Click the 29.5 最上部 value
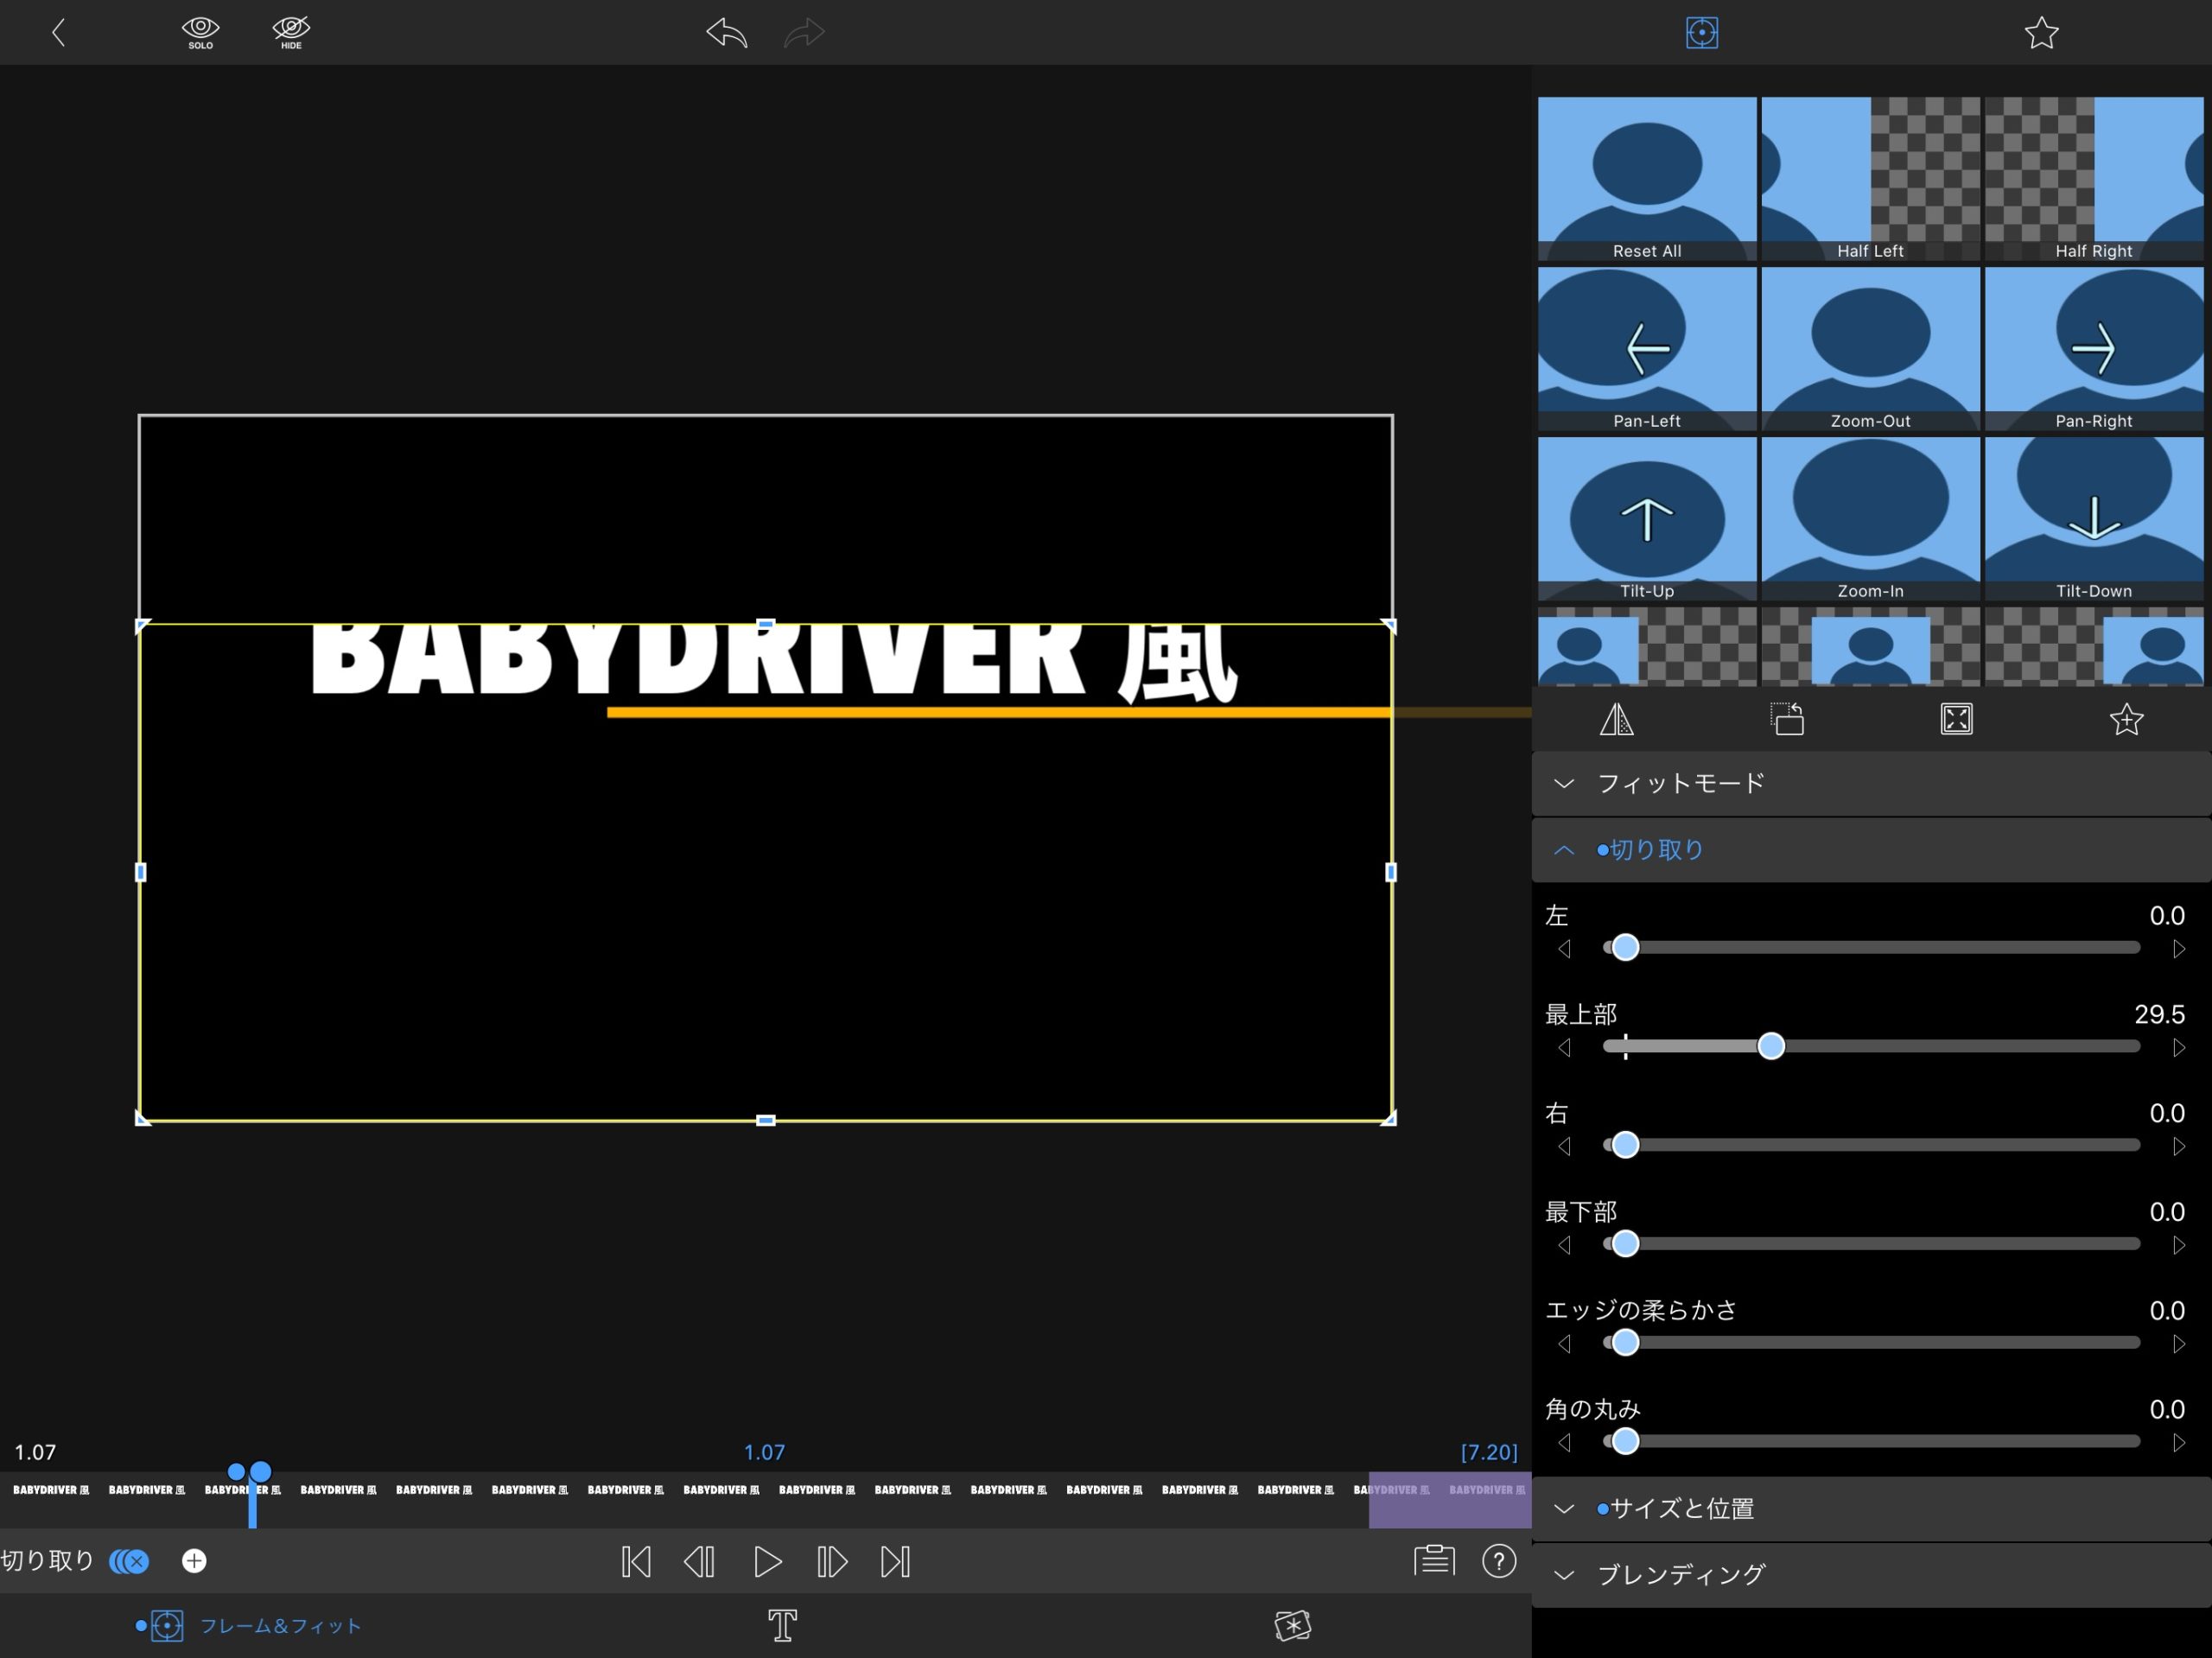The height and width of the screenshot is (1658, 2212). (x=2159, y=1014)
